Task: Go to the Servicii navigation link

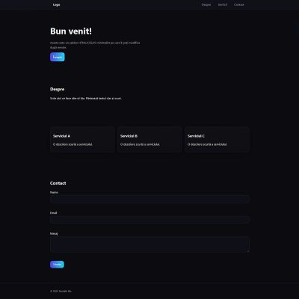Action: point(222,4)
